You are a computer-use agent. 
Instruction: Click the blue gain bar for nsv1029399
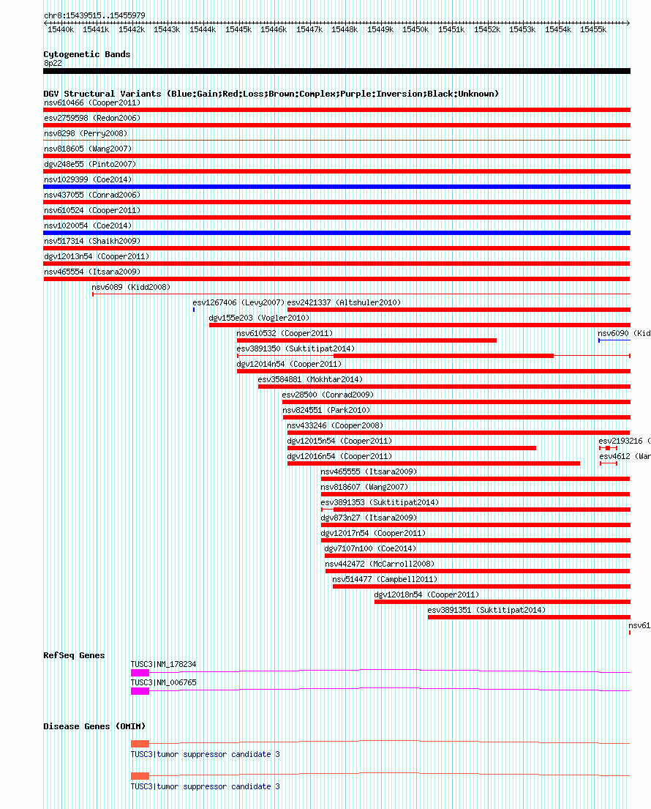pos(337,187)
